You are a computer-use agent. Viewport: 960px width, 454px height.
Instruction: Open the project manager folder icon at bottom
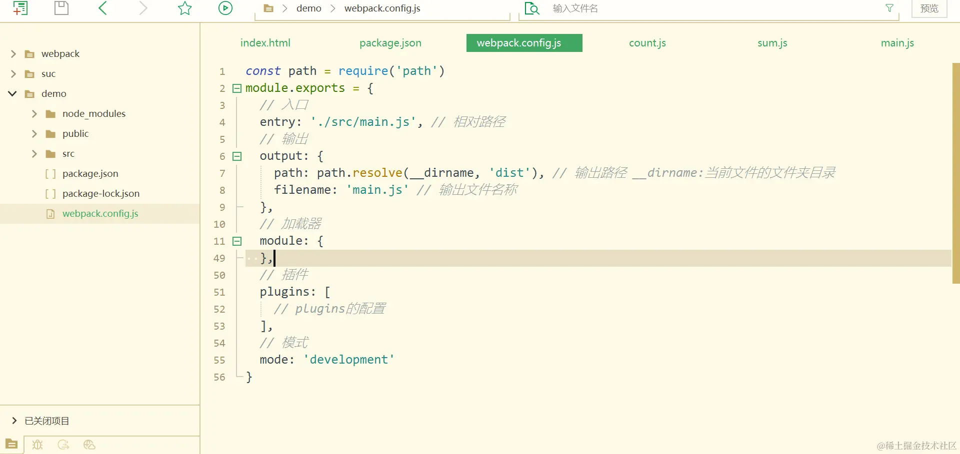tap(11, 444)
